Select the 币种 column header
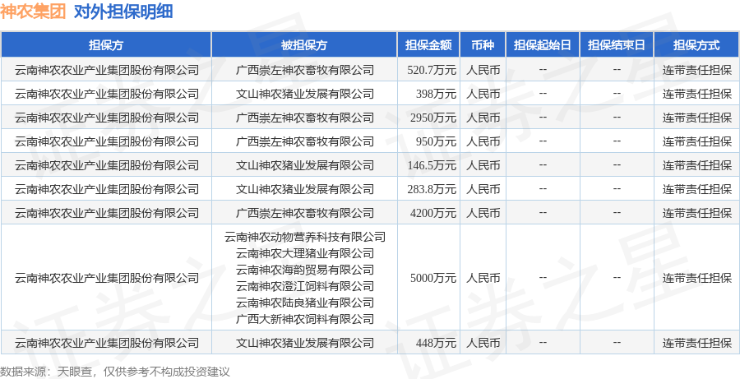This screenshot has height=379, width=740. click(483, 45)
